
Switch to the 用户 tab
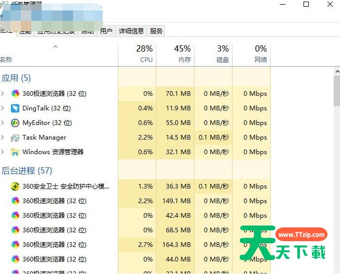coord(106,31)
